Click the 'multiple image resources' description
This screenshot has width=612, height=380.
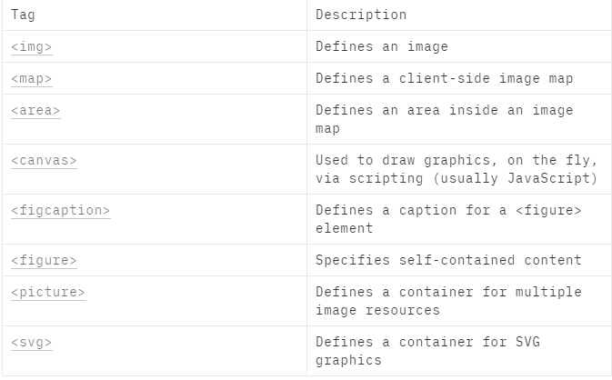pos(448,301)
